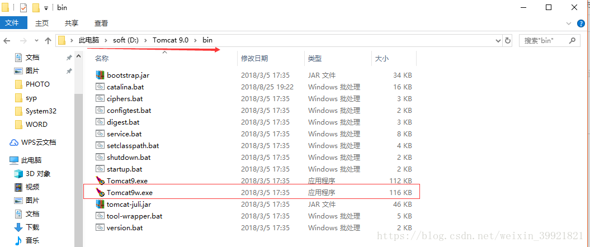Expand the chevron after 此电脑 in path
590x247 pixels.
point(106,40)
